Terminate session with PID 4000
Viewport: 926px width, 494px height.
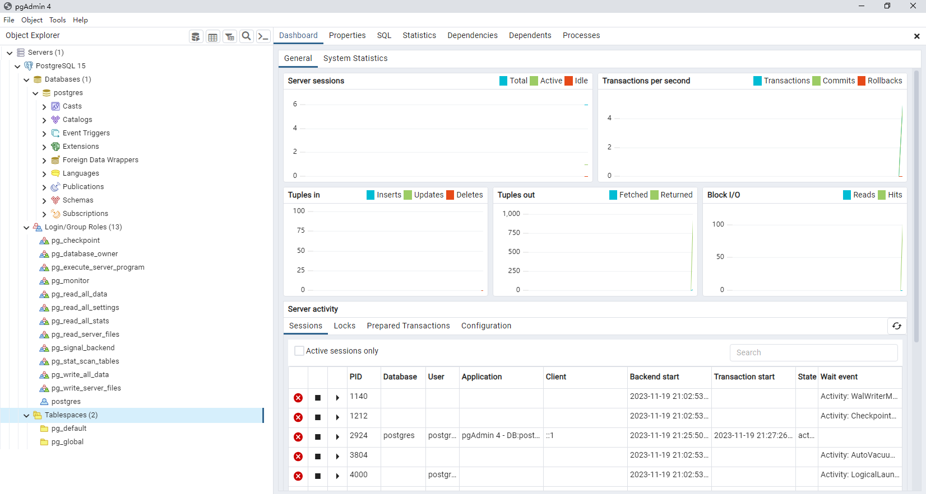click(x=298, y=476)
